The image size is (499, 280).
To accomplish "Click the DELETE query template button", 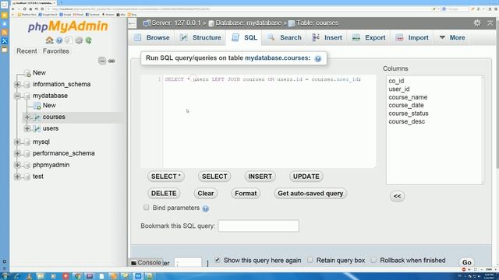I will [x=164, y=194].
